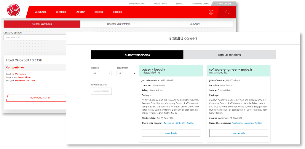305x149 pixels.
Task: Open the Service link
Action: pos(180,4)
